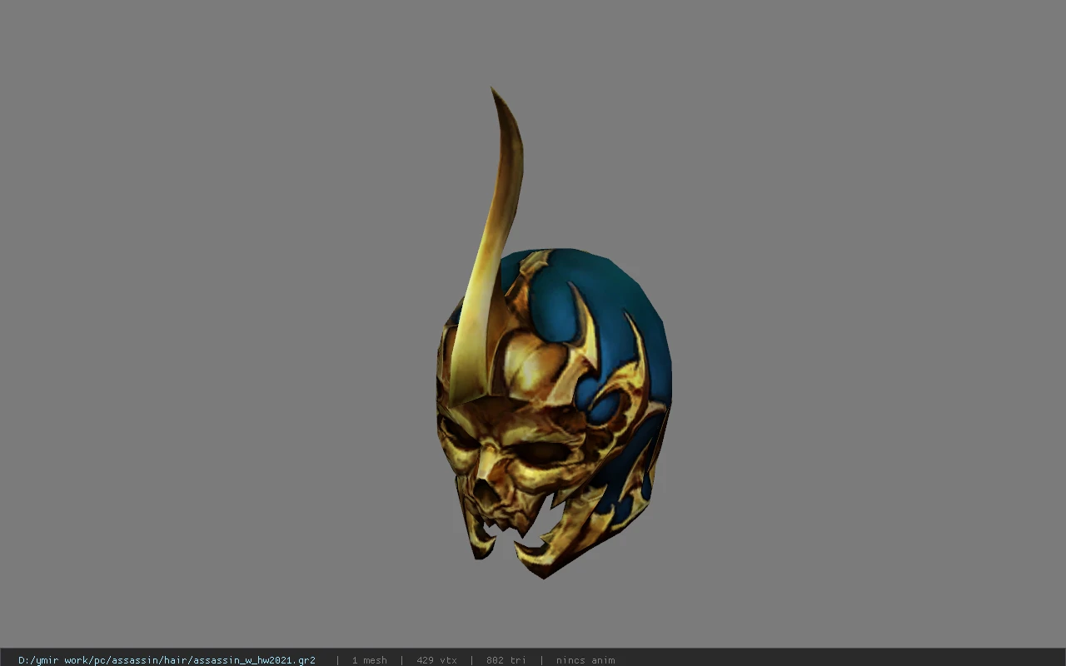Image resolution: width=1066 pixels, height=666 pixels.
Task: Click the file path assassin_w_hw2021.gr2 in status bar
Action: (x=167, y=660)
